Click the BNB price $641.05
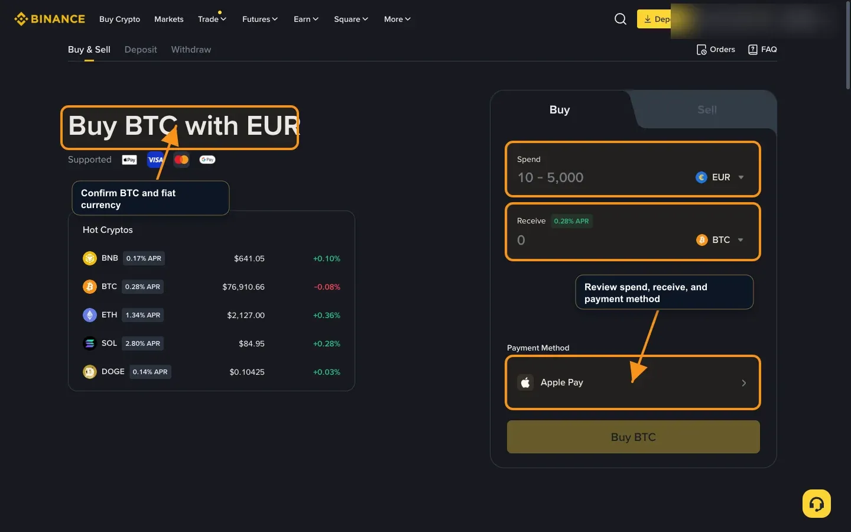 pyautogui.click(x=249, y=258)
